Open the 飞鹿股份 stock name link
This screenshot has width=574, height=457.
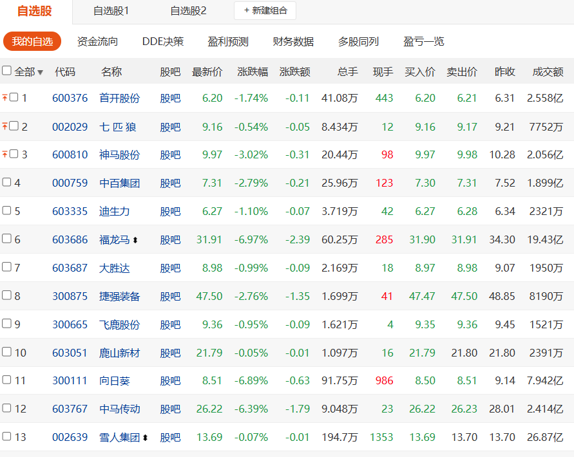point(119,324)
